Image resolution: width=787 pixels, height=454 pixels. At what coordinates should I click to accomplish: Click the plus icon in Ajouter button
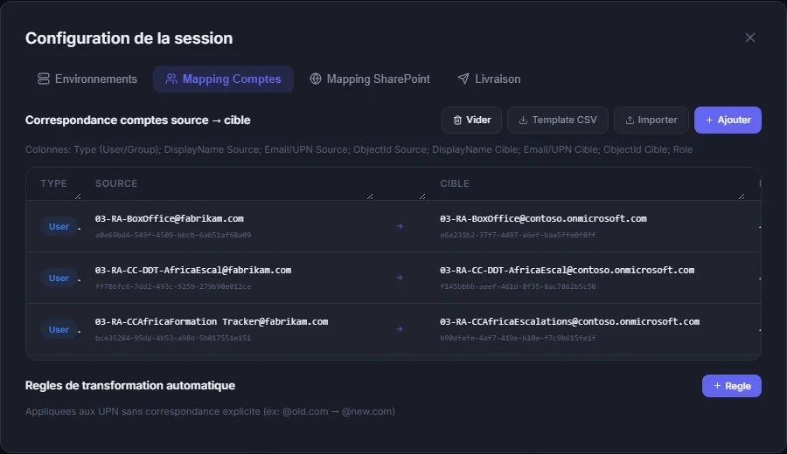(709, 120)
